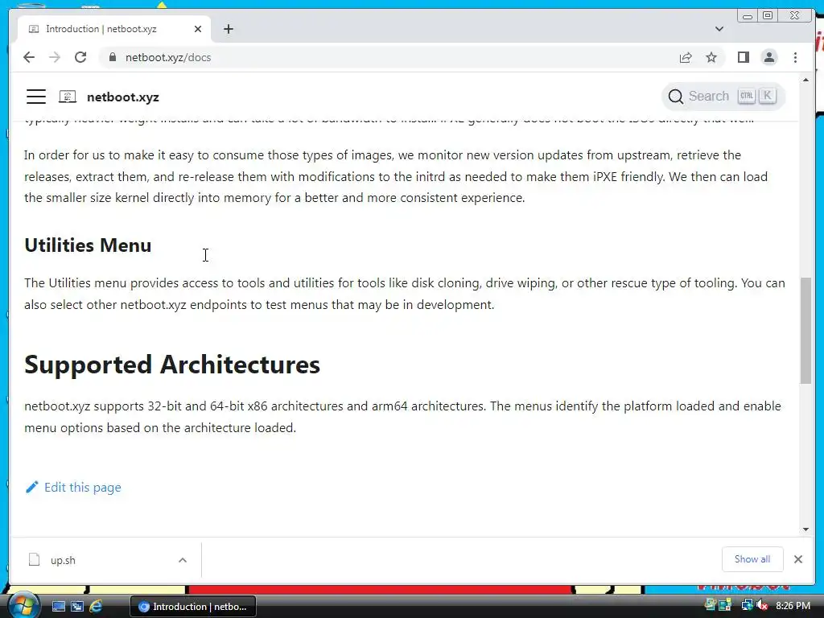The image size is (824, 618).
Task: Click Show Desktop quick launch icon
Action: coord(58,607)
